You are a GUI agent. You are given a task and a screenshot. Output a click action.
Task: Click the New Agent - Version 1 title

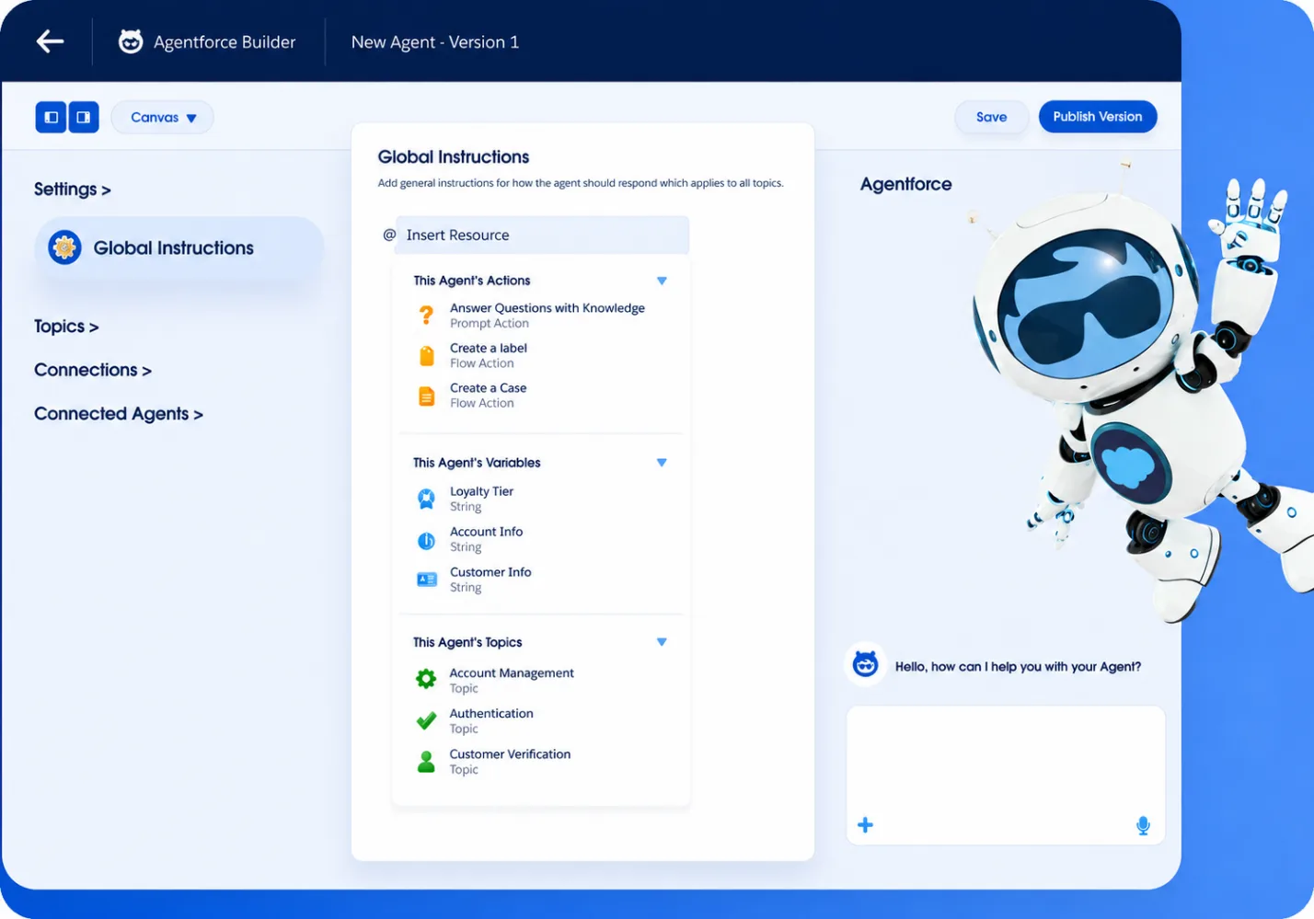click(435, 42)
